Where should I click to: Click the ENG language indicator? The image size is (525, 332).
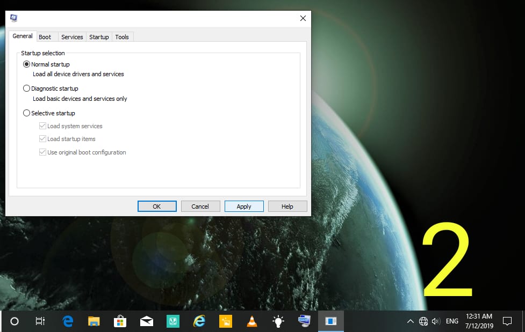pos(452,321)
